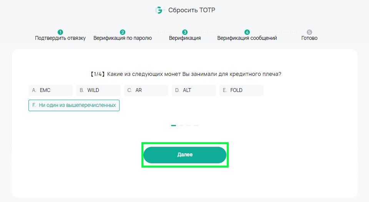Open 'Подтвердить отвязку' step label
This screenshot has height=202, width=369.
[60, 38]
